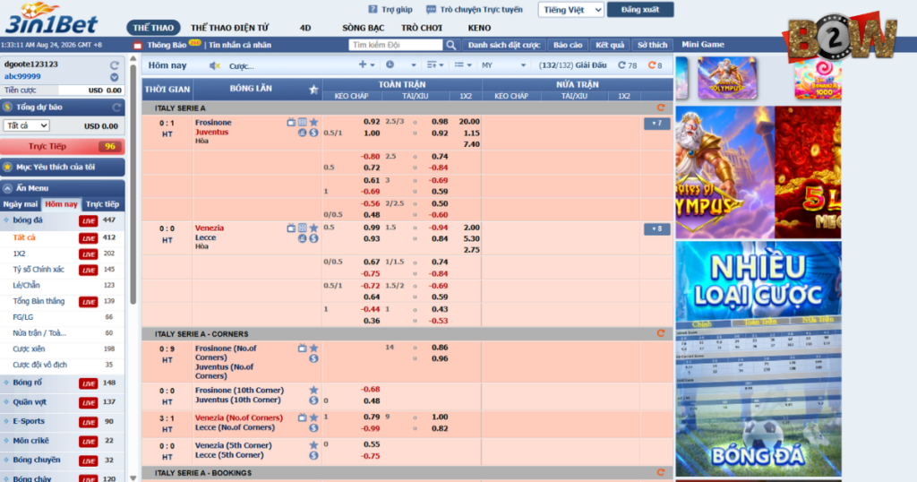Screen dimensions: 917x482
Task: Open Kết quả results
Action: click(610, 45)
